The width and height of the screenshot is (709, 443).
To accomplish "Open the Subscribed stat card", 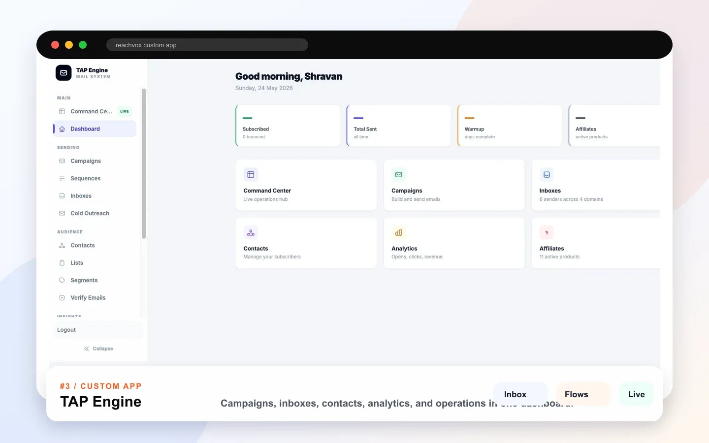I will tap(288, 126).
